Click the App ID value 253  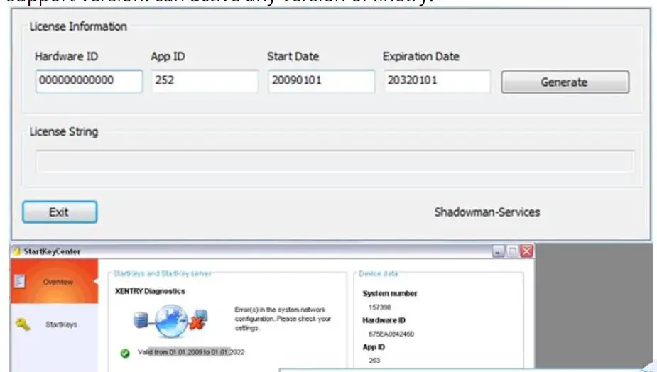click(374, 360)
